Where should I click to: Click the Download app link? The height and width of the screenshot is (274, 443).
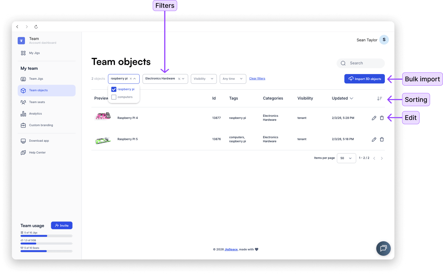pos(39,141)
